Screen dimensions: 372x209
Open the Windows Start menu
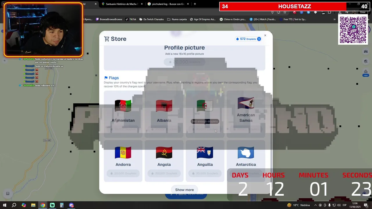pos(4,205)
